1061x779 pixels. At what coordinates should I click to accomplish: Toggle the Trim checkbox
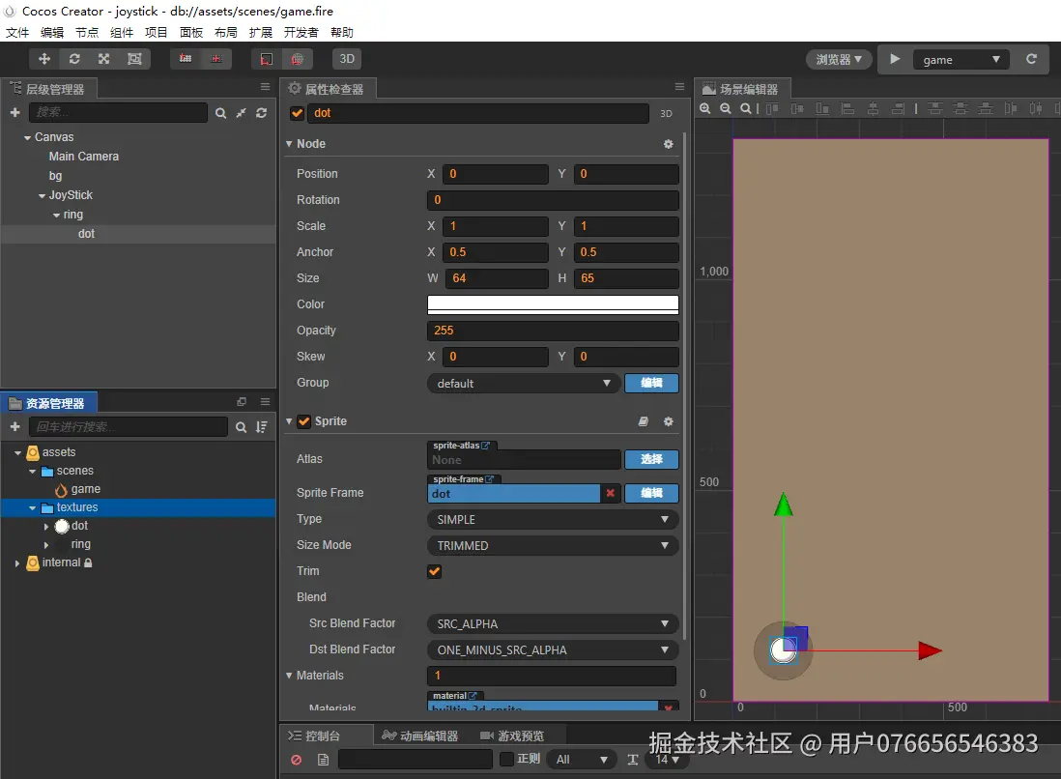[435, 571]
